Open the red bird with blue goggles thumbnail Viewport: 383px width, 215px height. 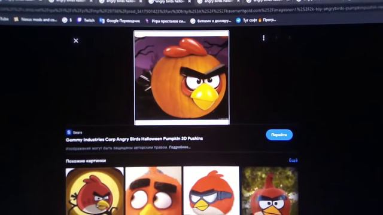pyautogui.click(x=211, y=191)
